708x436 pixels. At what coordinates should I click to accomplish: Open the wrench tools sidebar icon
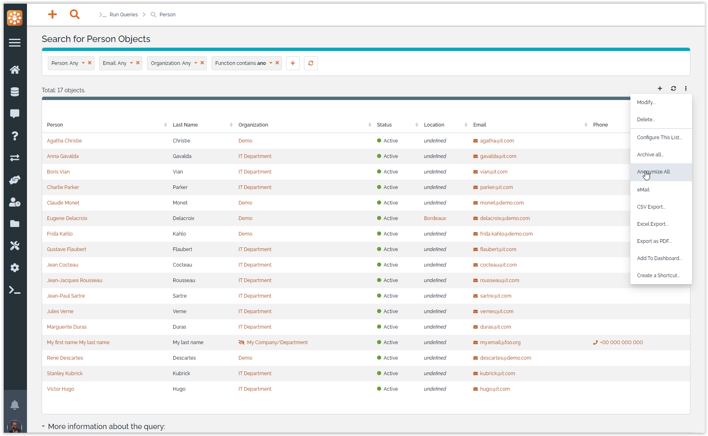(x=15, y=246)
